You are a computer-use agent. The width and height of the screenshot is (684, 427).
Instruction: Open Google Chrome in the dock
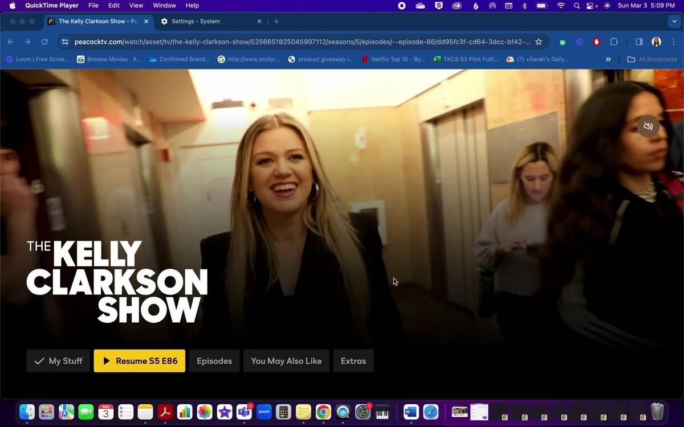pyautogui.click(x=323, y=412)
